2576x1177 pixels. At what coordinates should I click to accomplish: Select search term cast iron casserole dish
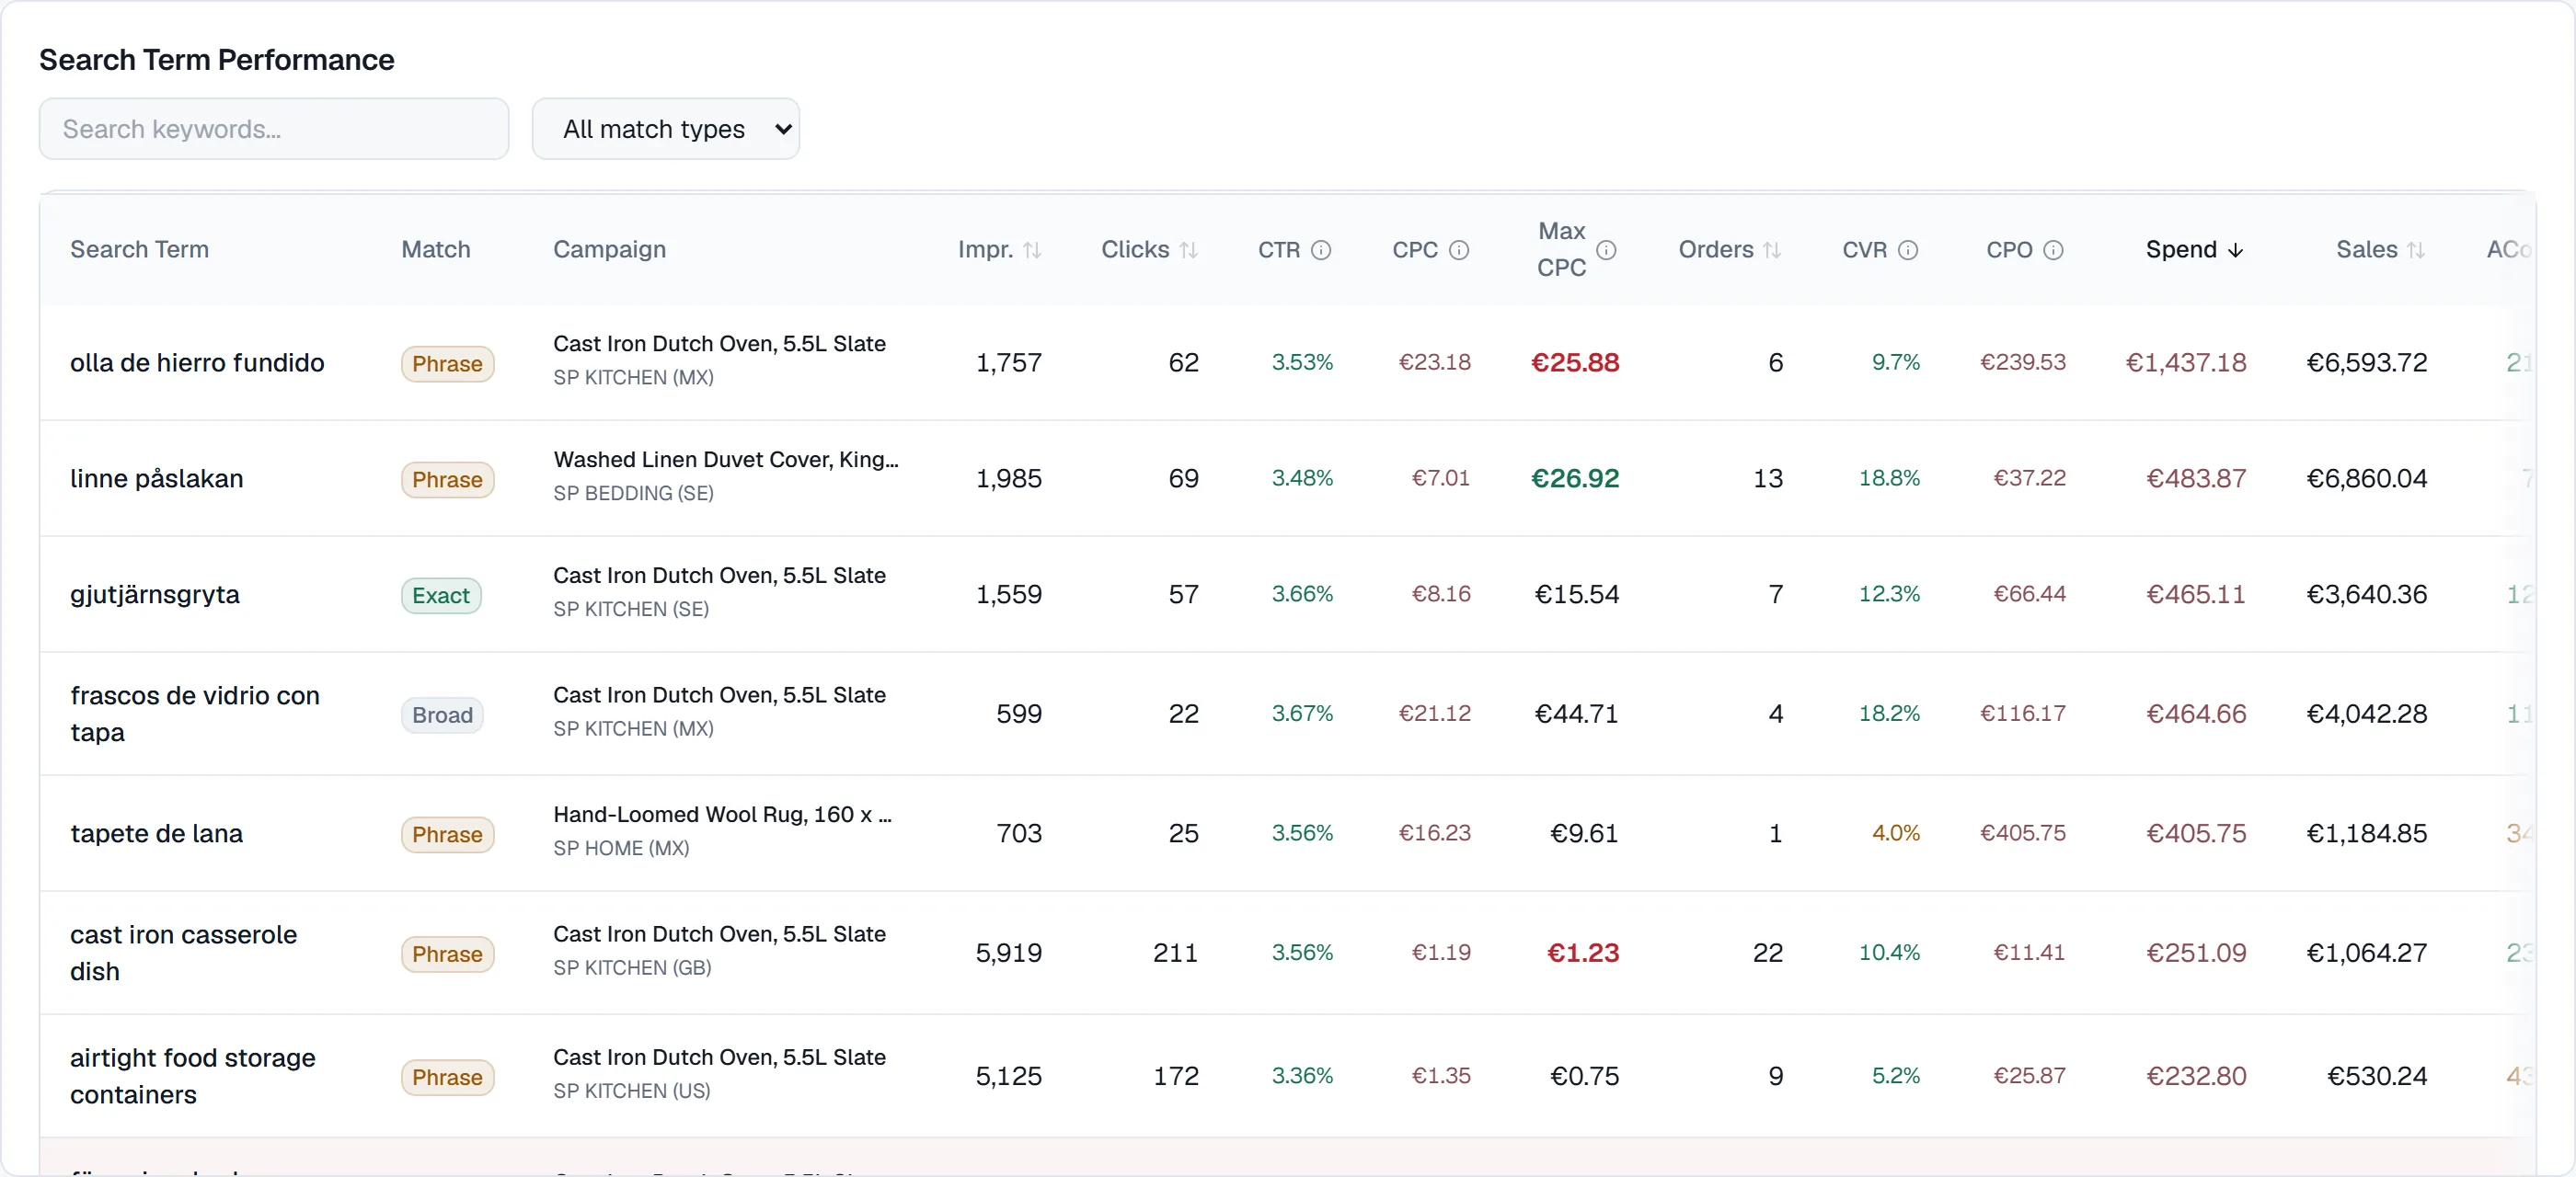[184, 953]
